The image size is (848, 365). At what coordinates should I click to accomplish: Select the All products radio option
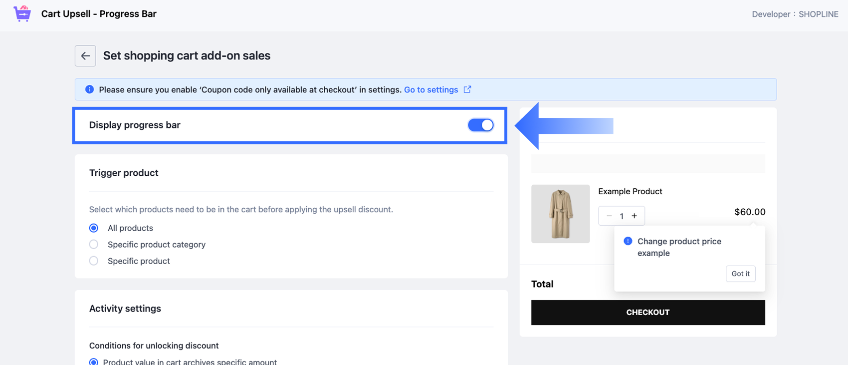tap(94, 228)
